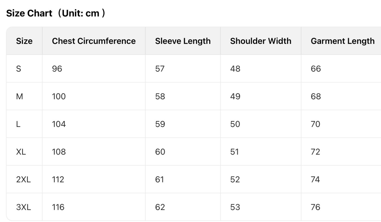This screenshot has height=222, width=381.
Task: Click shoulder width value 50
Action: click(235, 124)
